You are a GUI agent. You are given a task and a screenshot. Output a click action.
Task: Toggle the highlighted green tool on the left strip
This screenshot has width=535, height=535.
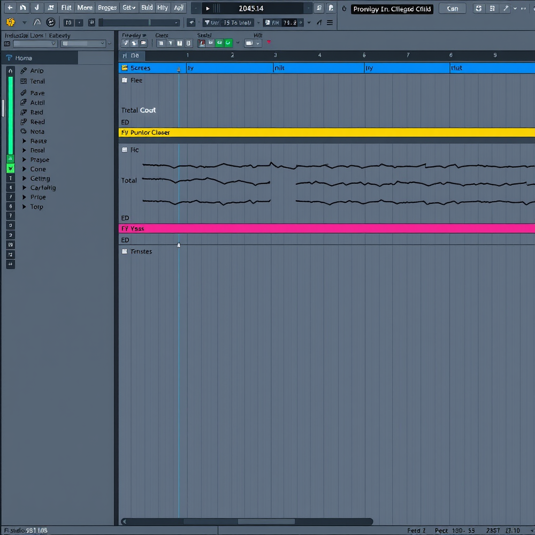(10, 169)
